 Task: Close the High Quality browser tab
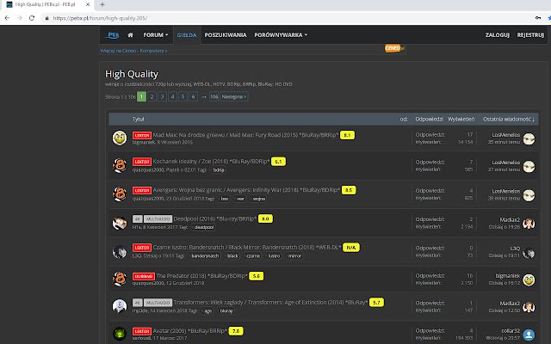[88, 4]
